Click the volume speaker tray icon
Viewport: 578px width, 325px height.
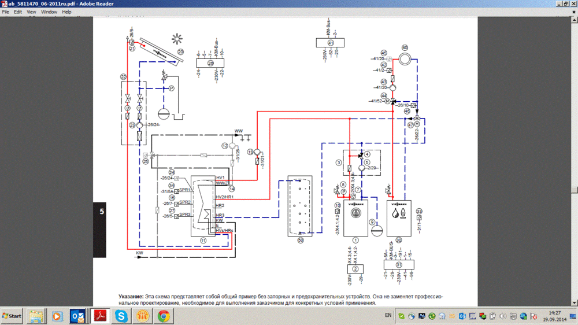pyautogui.click(x=503, y=316)
